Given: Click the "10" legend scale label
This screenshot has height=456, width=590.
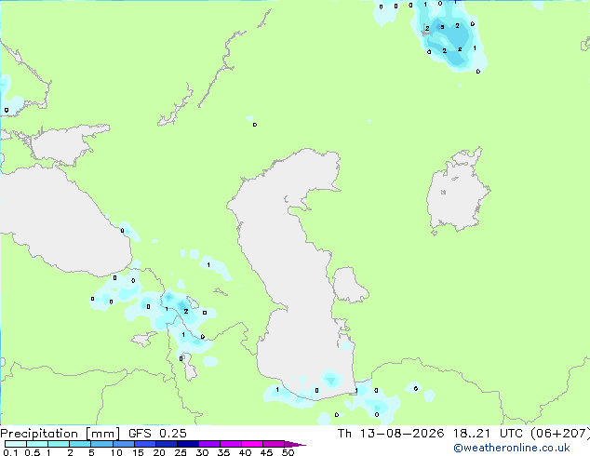Looking at the screenshot, I should tap(116, 452).
